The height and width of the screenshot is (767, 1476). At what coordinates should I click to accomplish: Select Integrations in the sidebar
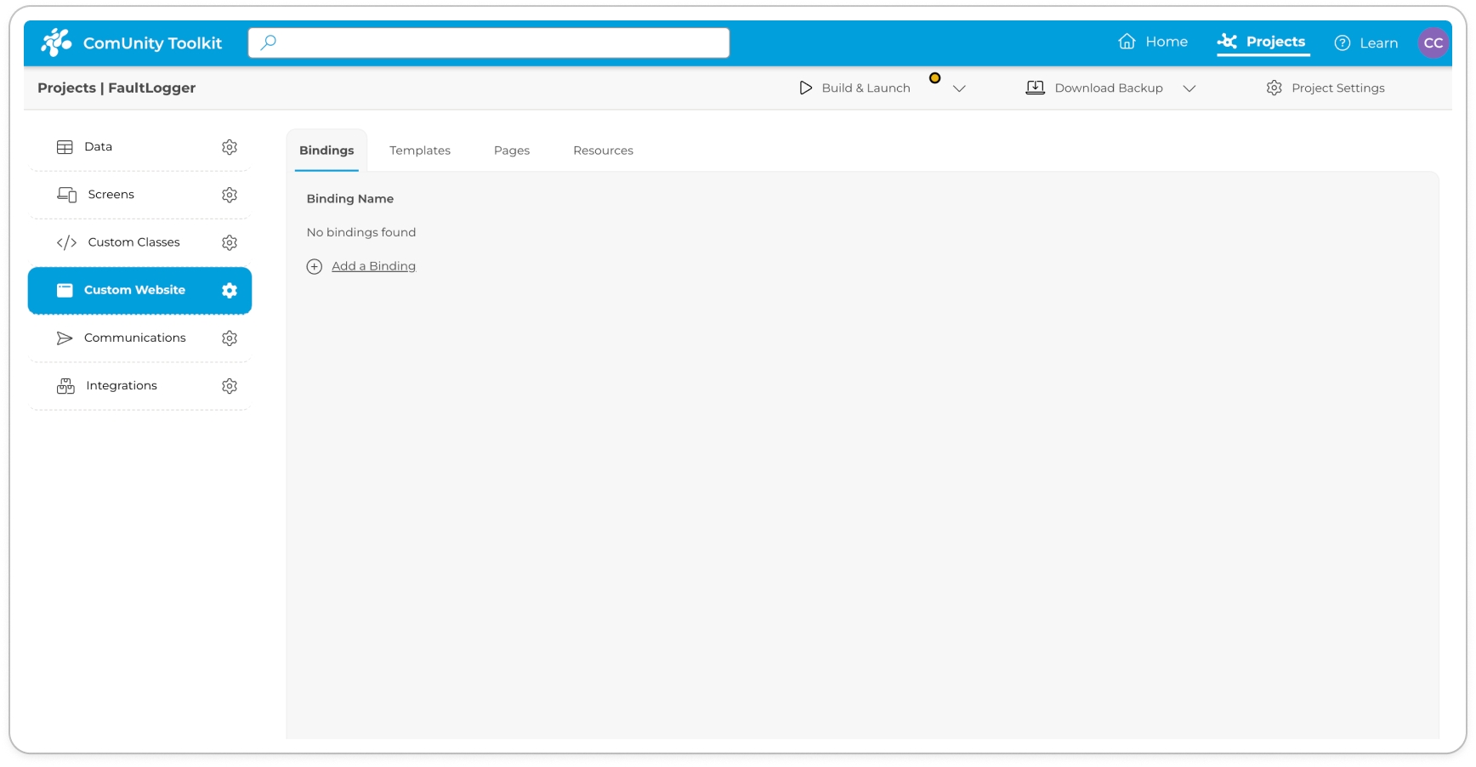(x=122, y=386)
